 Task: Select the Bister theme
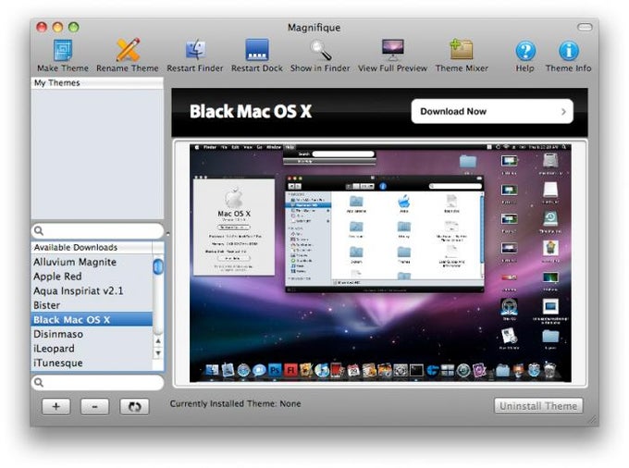pyautogui.click(x=92, y=305)
